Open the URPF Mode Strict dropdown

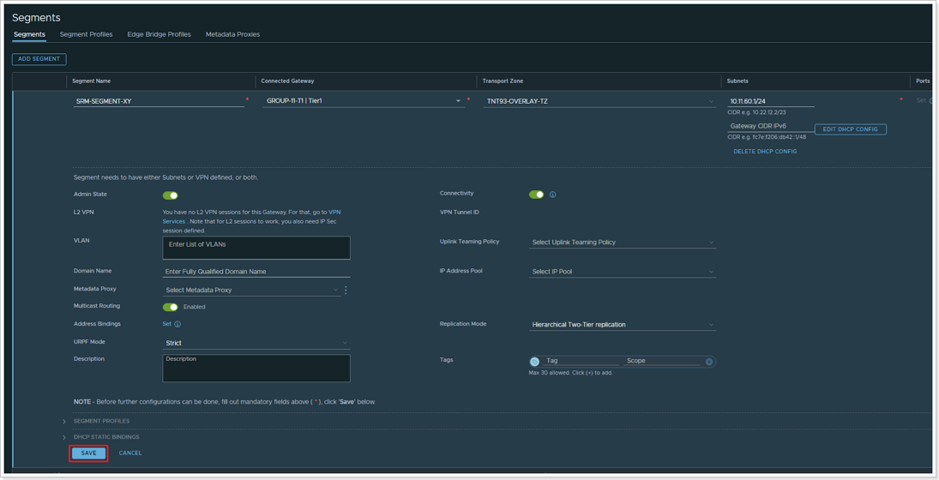[x=256, y=343]
